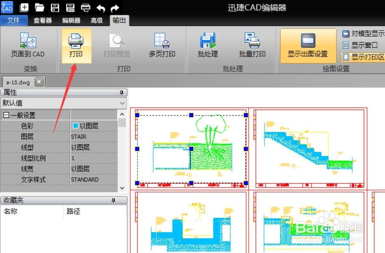
Task: Open a file with the folder icon
Action: pos(39,8)
